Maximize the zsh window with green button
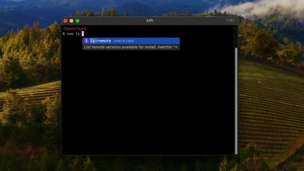304x171 pixels. [77, 21]
